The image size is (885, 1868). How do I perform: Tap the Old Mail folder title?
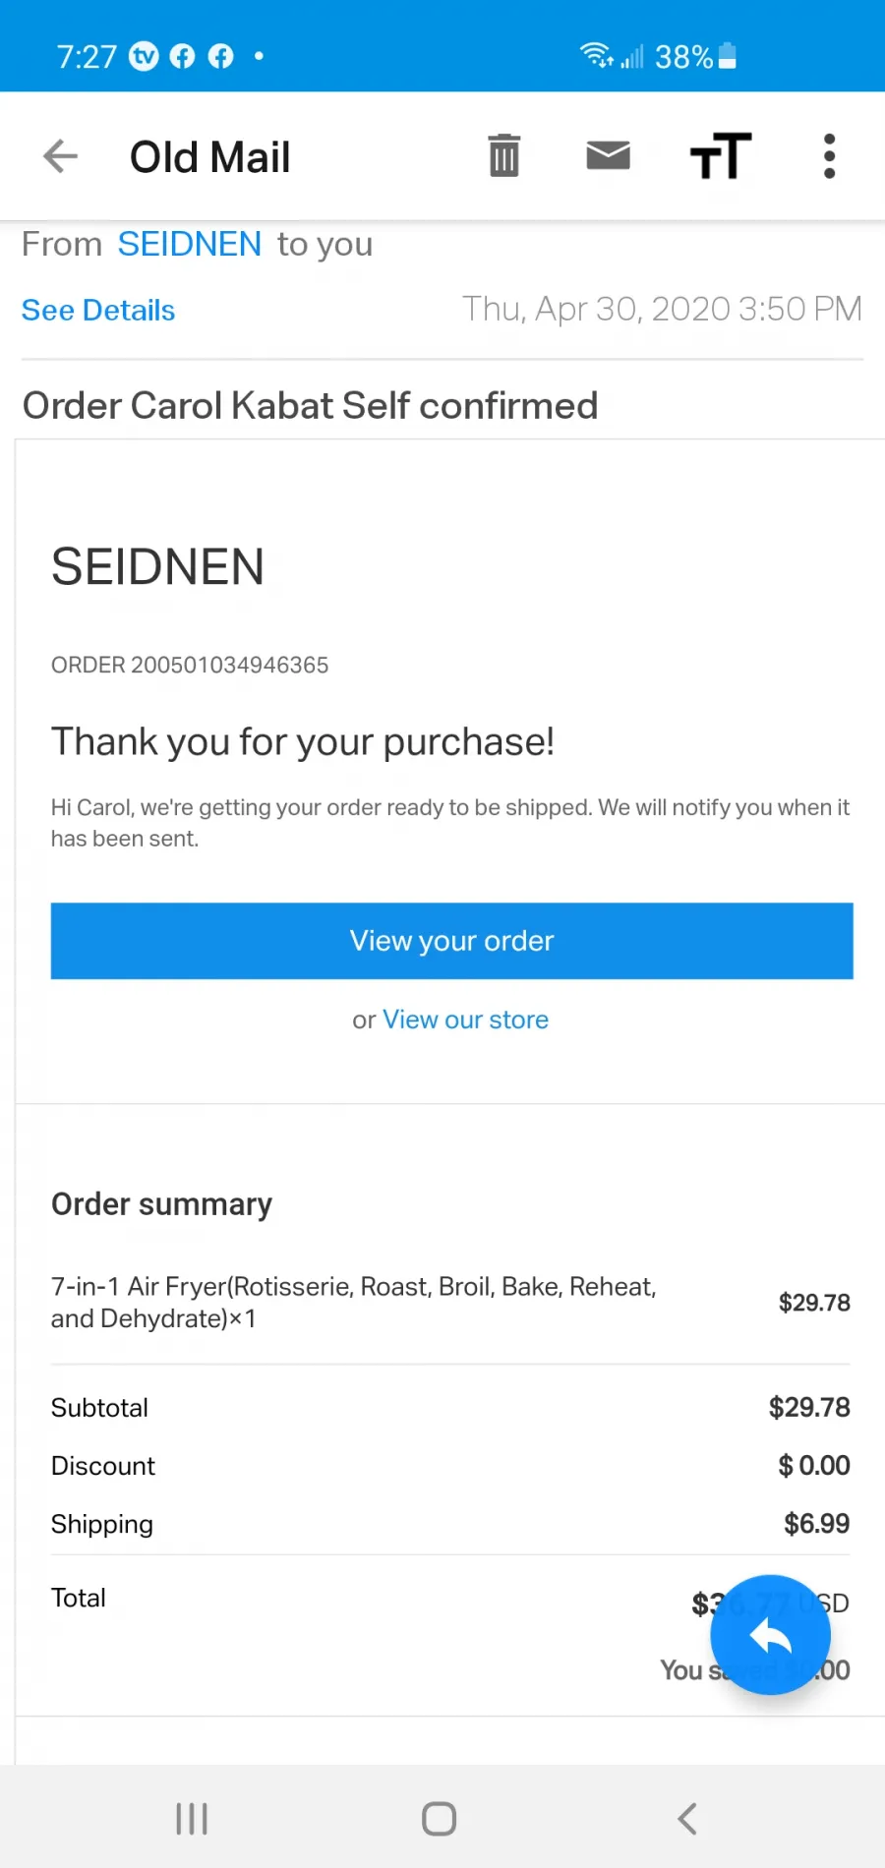coord(210,157)
